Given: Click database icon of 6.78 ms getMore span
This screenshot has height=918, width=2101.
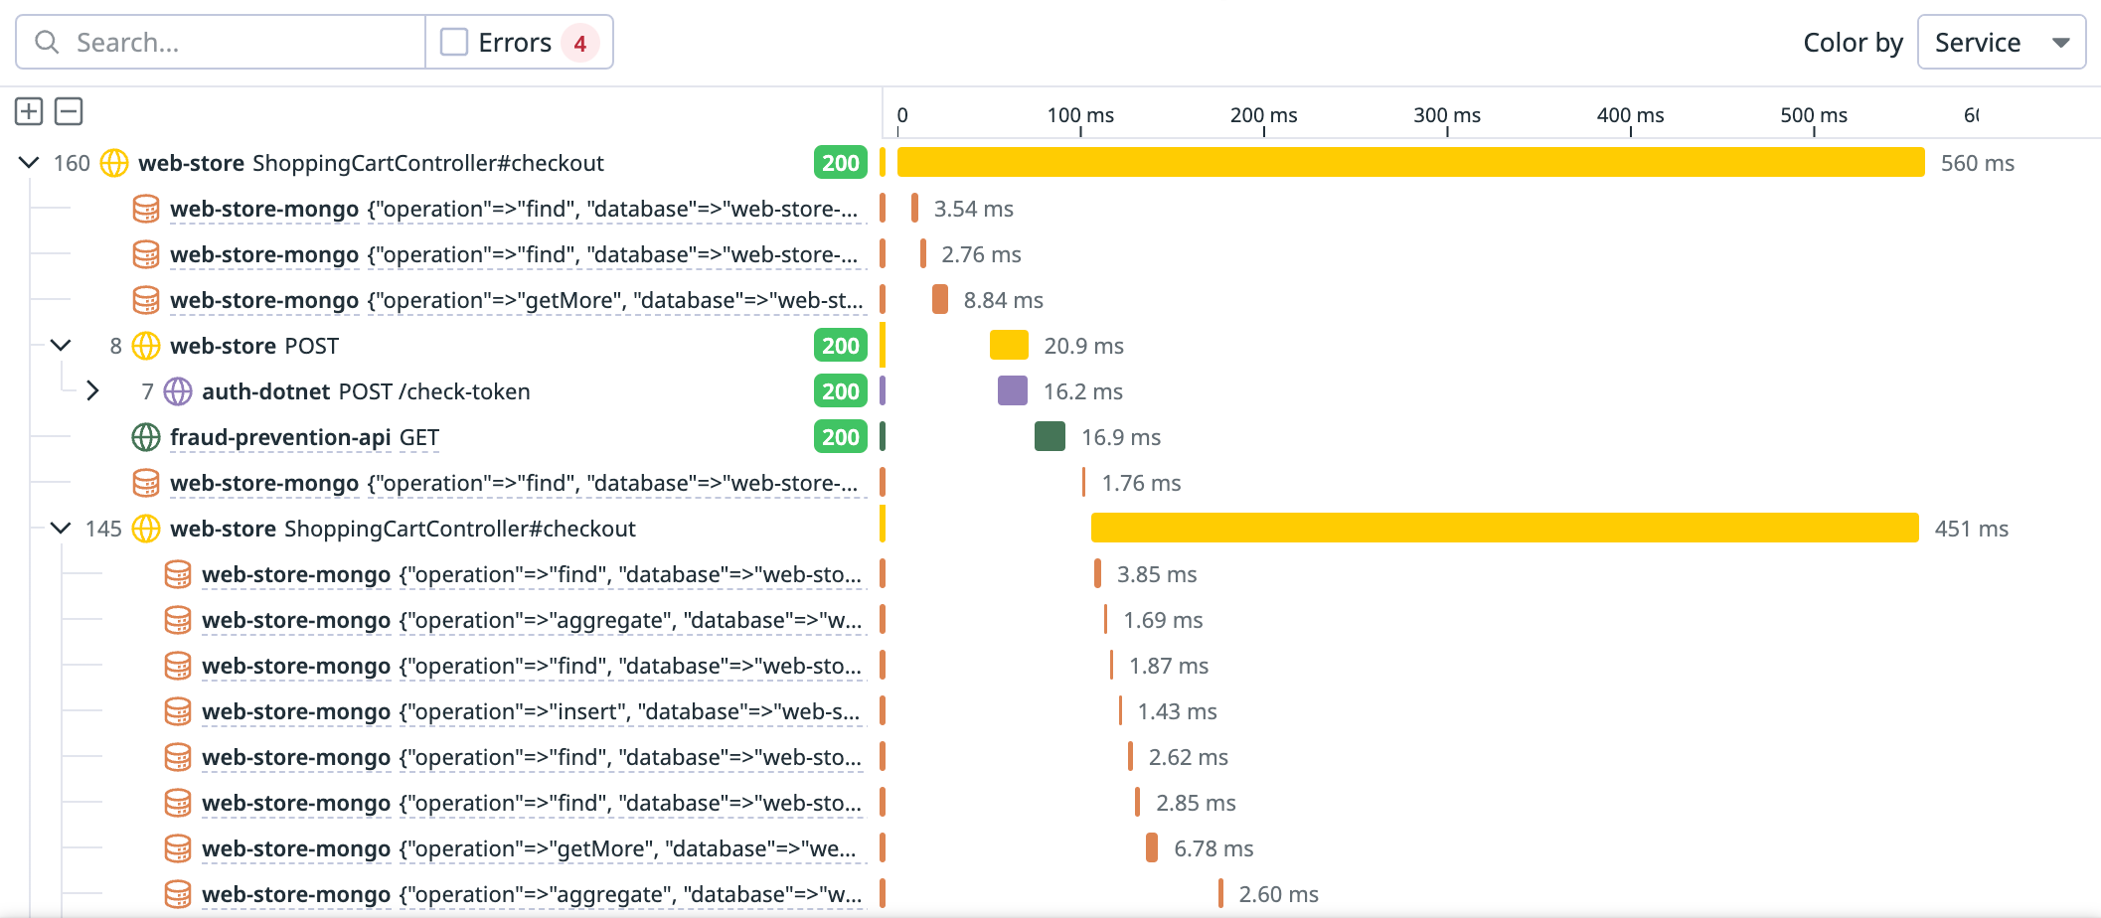Looking at the screenshot, I should coord(178,848).
